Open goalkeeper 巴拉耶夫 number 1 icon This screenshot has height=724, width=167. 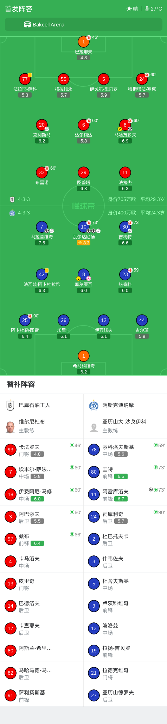[83, 42]
